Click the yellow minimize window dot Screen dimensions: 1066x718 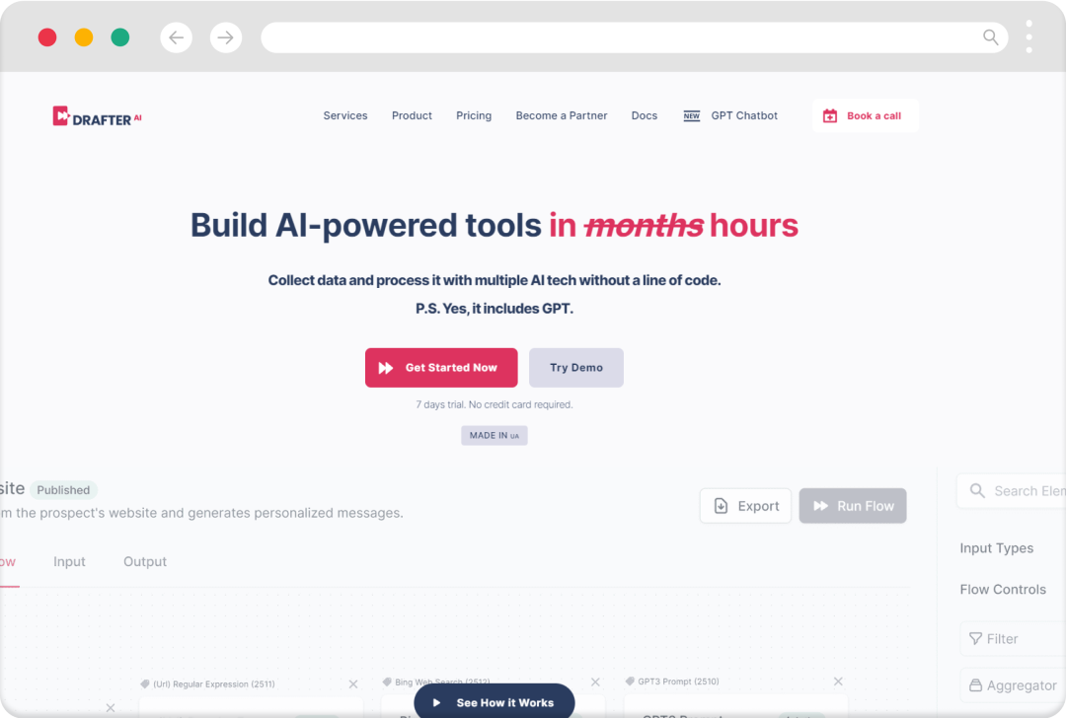tap(84, 37)
